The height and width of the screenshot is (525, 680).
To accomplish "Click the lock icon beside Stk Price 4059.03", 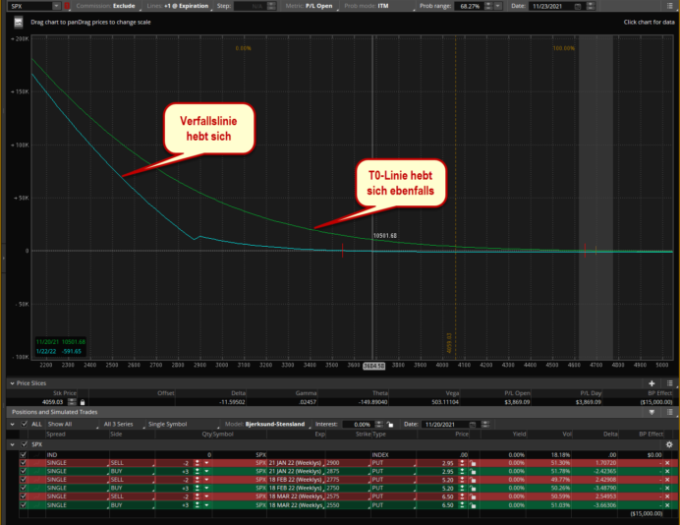I will point(82,401).
